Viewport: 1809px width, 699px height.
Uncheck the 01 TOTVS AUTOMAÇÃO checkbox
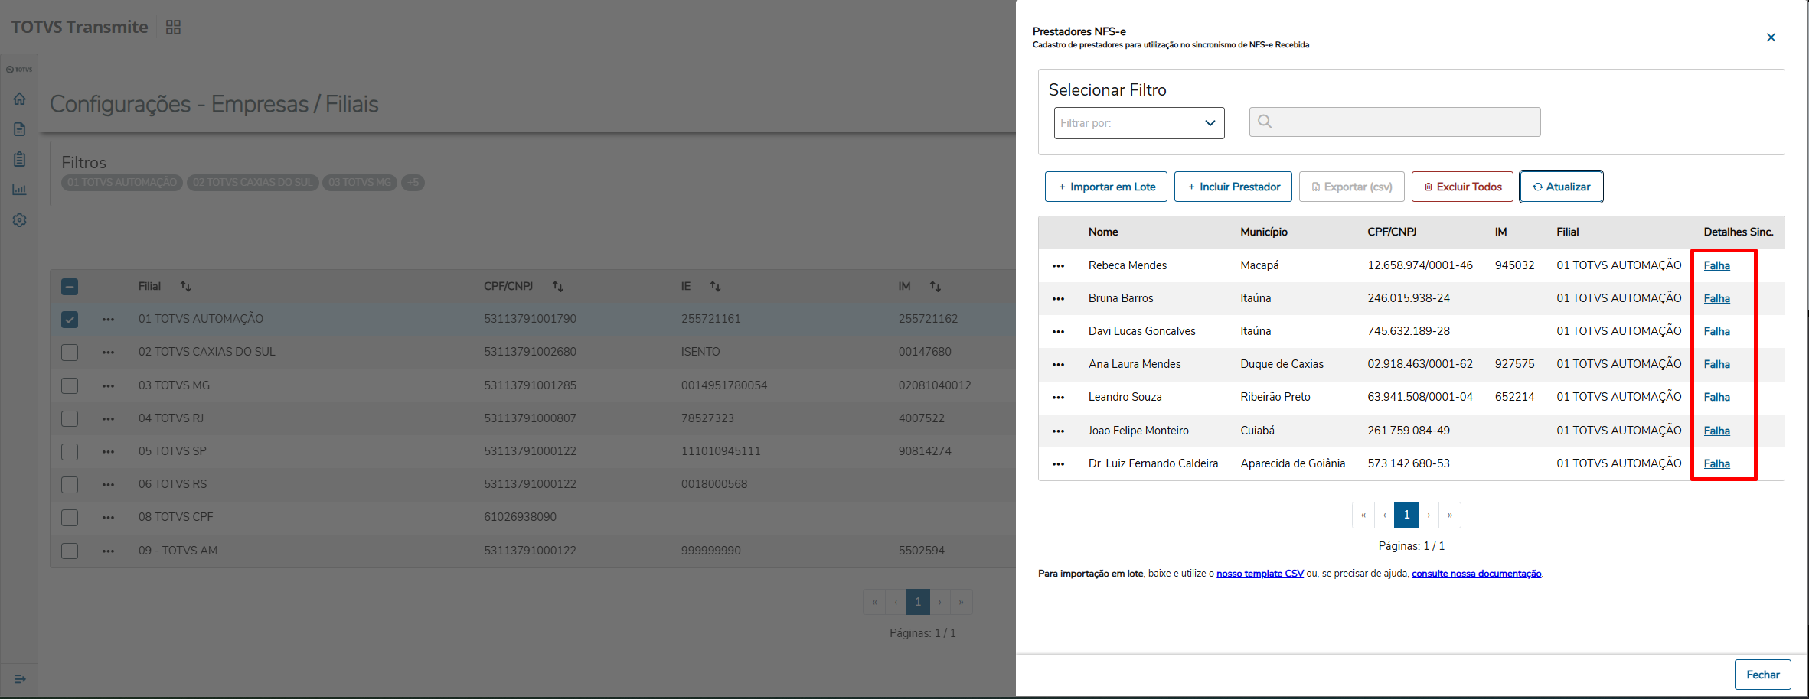click(x=70, y=320)
